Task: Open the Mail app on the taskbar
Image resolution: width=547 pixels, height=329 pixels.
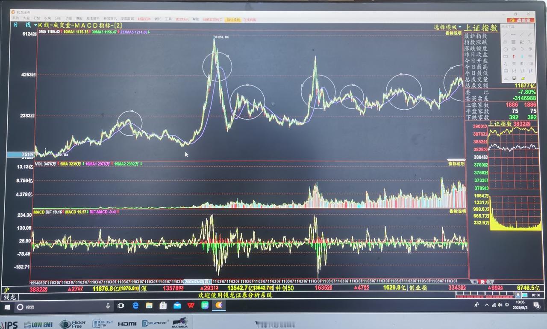Action: [177, 306]
